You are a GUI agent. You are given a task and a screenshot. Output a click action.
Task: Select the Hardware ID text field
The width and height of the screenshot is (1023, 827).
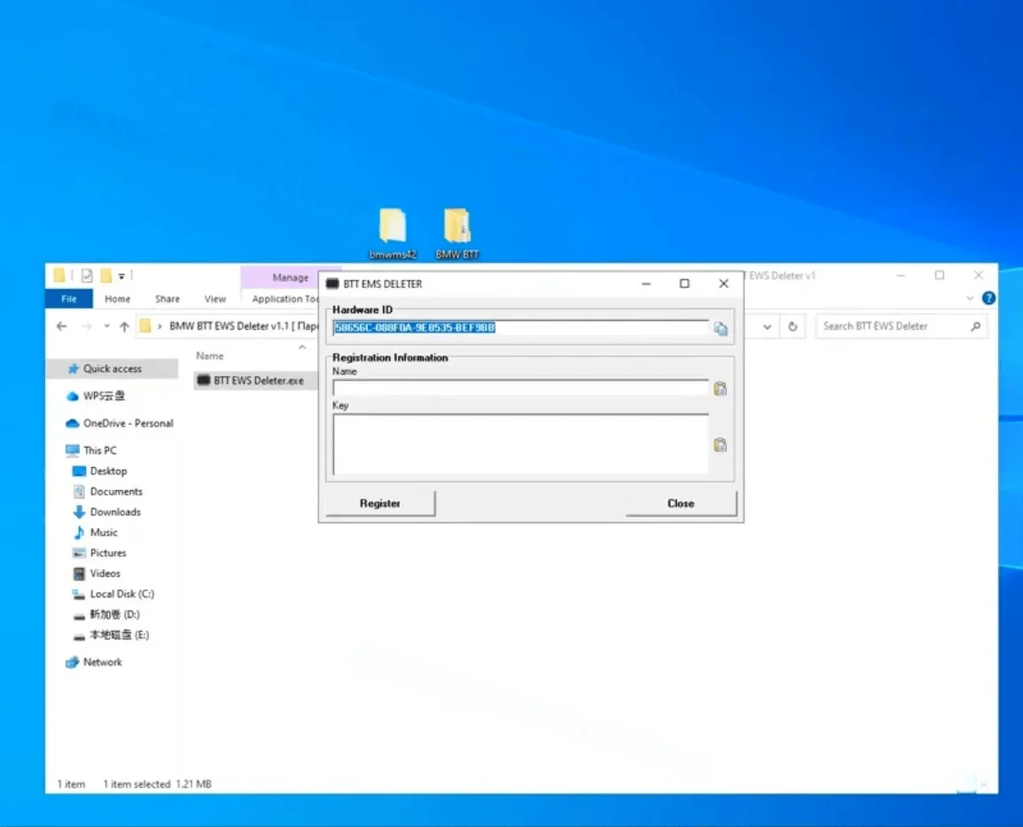pyautogui.click(x=520, y=327)
